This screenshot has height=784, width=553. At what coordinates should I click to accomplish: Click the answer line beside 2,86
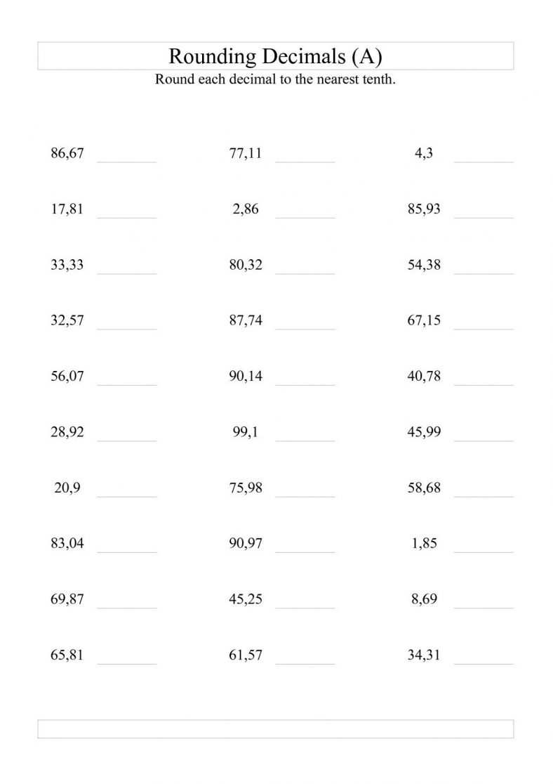click(x=305, y=218)
